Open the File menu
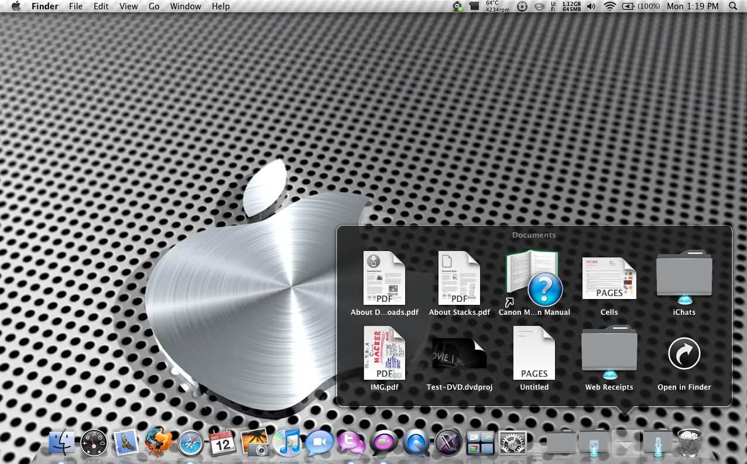The height and width of the screenshot is (464, 747). 76,6
